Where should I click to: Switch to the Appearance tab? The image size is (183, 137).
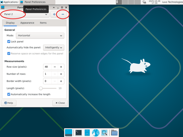[27, 23]
